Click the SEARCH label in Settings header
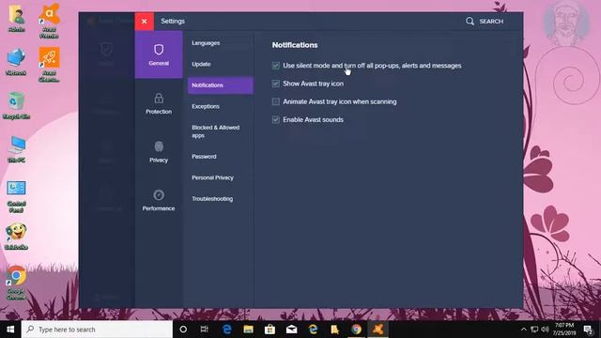Image resolution: width=601 pixels, height=338 pixels. point(491,22)
